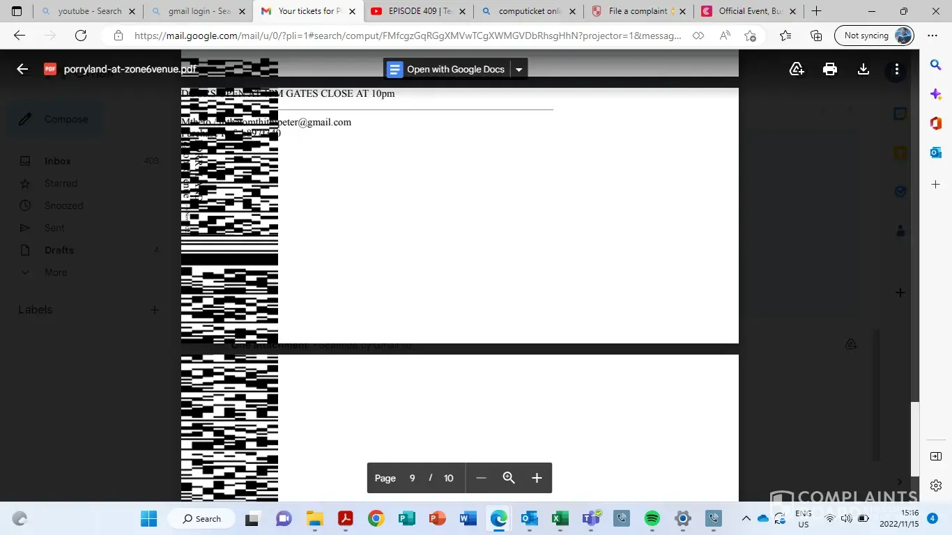The height and width of the screenshot is (535, 952).
Task: Open Task View from the taskbar
Action: pos(252,518)
